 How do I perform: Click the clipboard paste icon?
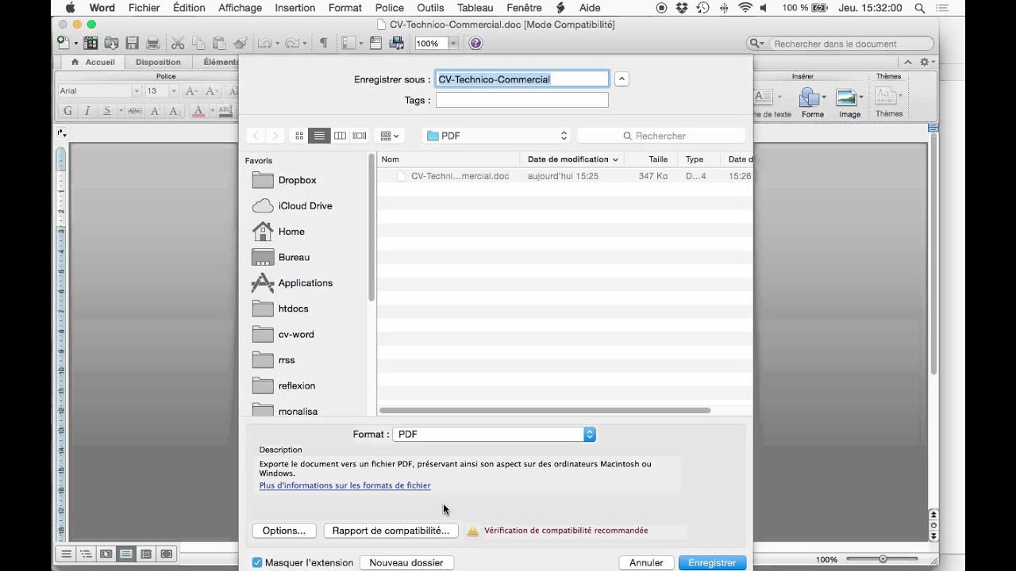click(x=219, y=43)
